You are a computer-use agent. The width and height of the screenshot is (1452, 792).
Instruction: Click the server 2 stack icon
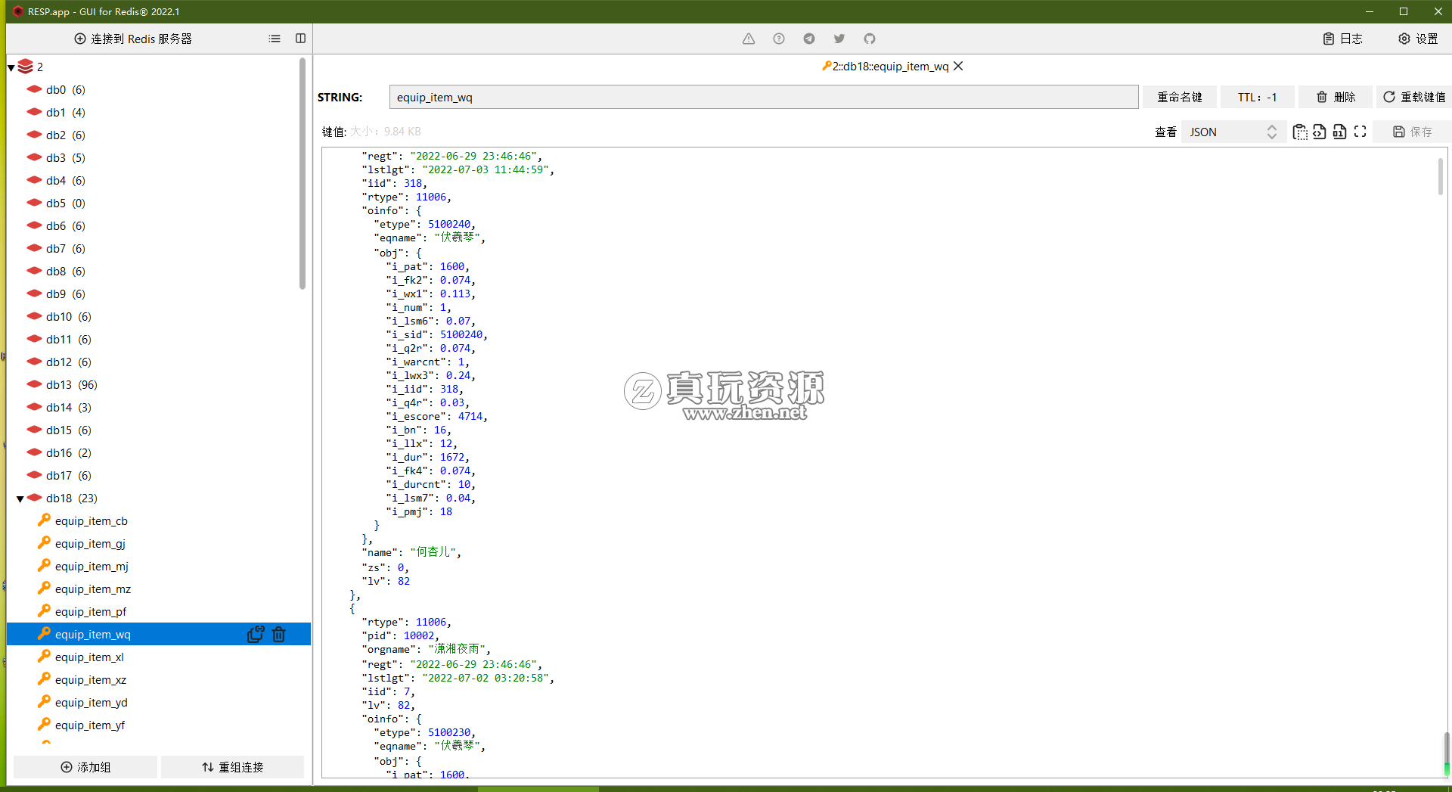(25, 67)
